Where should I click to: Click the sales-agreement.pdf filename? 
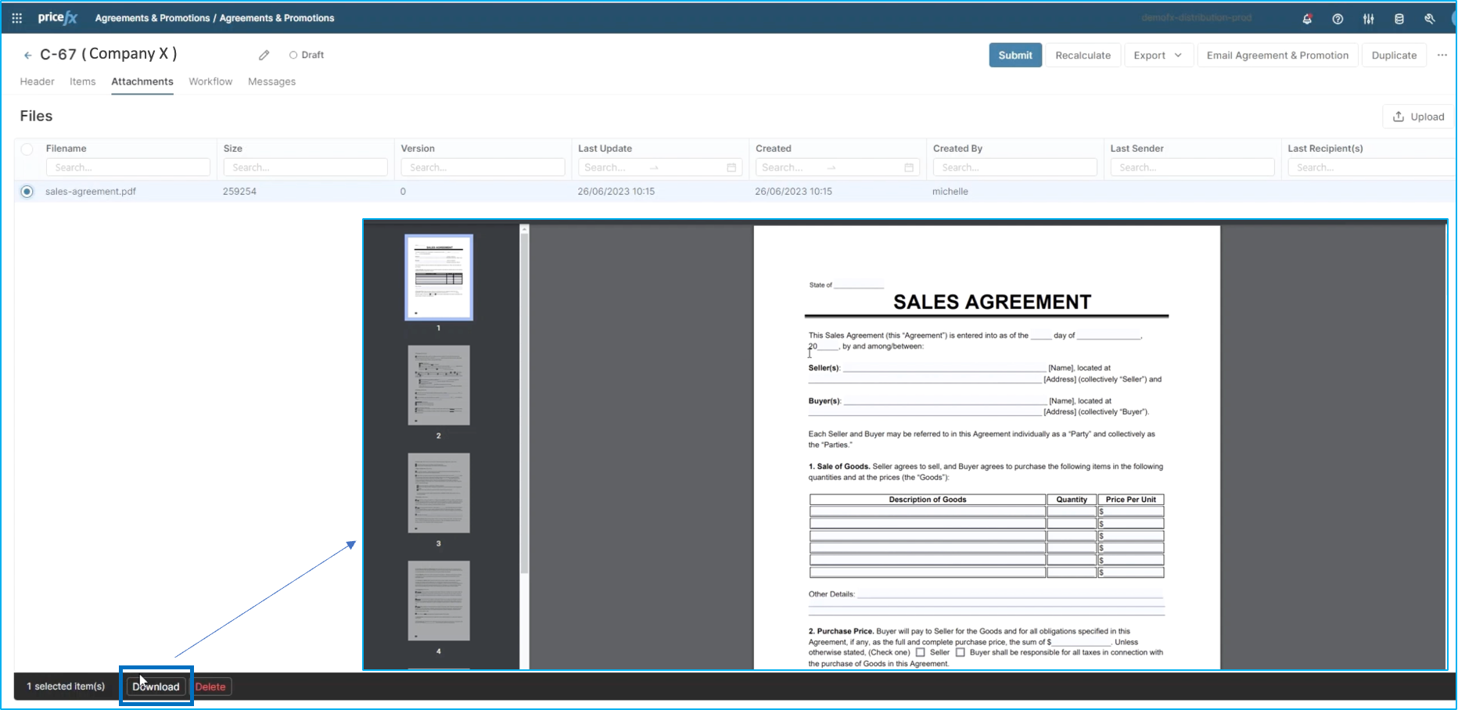91,192
